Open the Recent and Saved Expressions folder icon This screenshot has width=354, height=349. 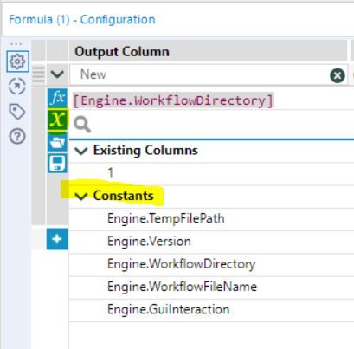[57, 142]
